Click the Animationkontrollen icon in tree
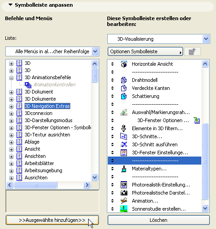This screenshot has height=229, width=216. click(x=28, y=85)
